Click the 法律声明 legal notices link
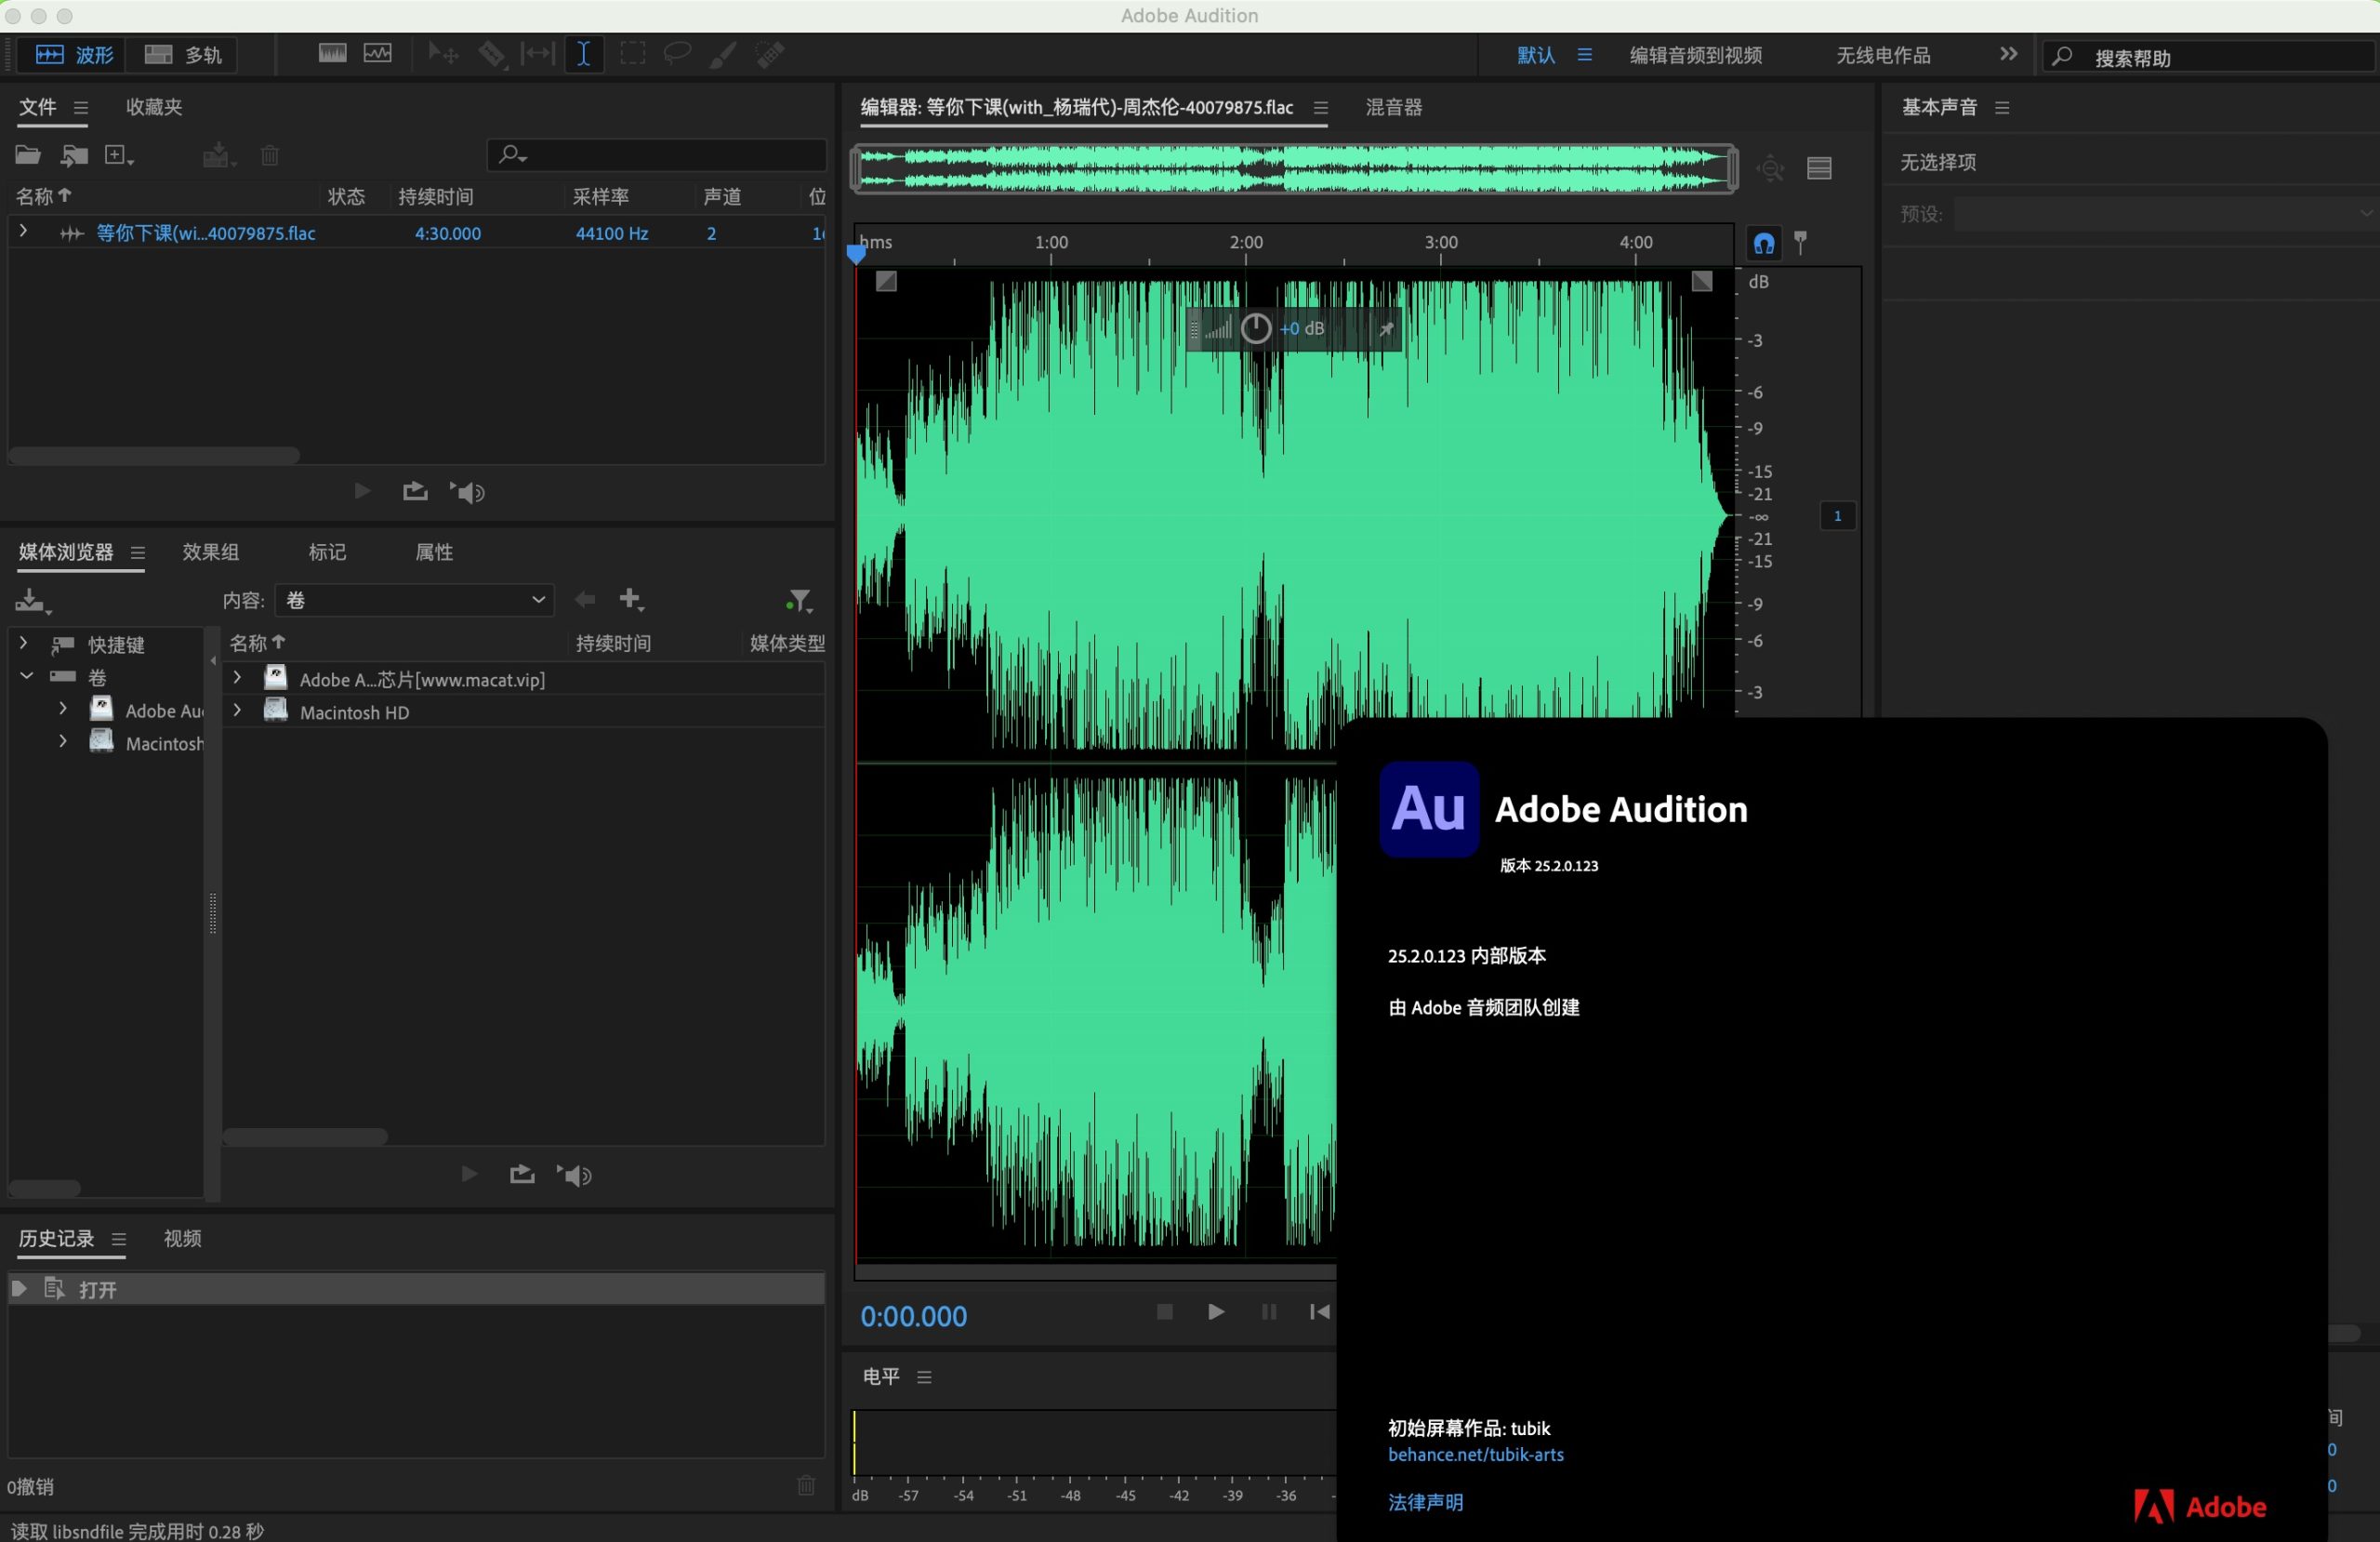This screenshot has height=1542, width=2380. point(1425,1502)
